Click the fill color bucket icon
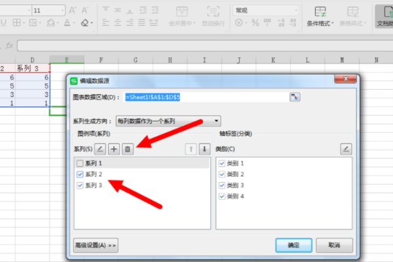 tap(51, 23)
